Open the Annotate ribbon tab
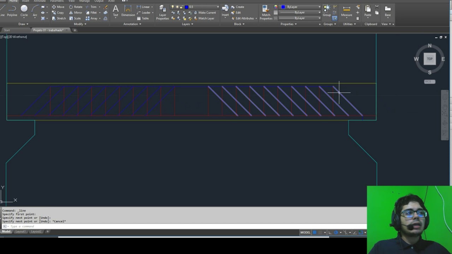 pyautogui.click(x=40, y=1)
